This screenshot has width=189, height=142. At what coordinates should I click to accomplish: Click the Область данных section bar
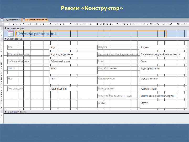tap(96, 39)
